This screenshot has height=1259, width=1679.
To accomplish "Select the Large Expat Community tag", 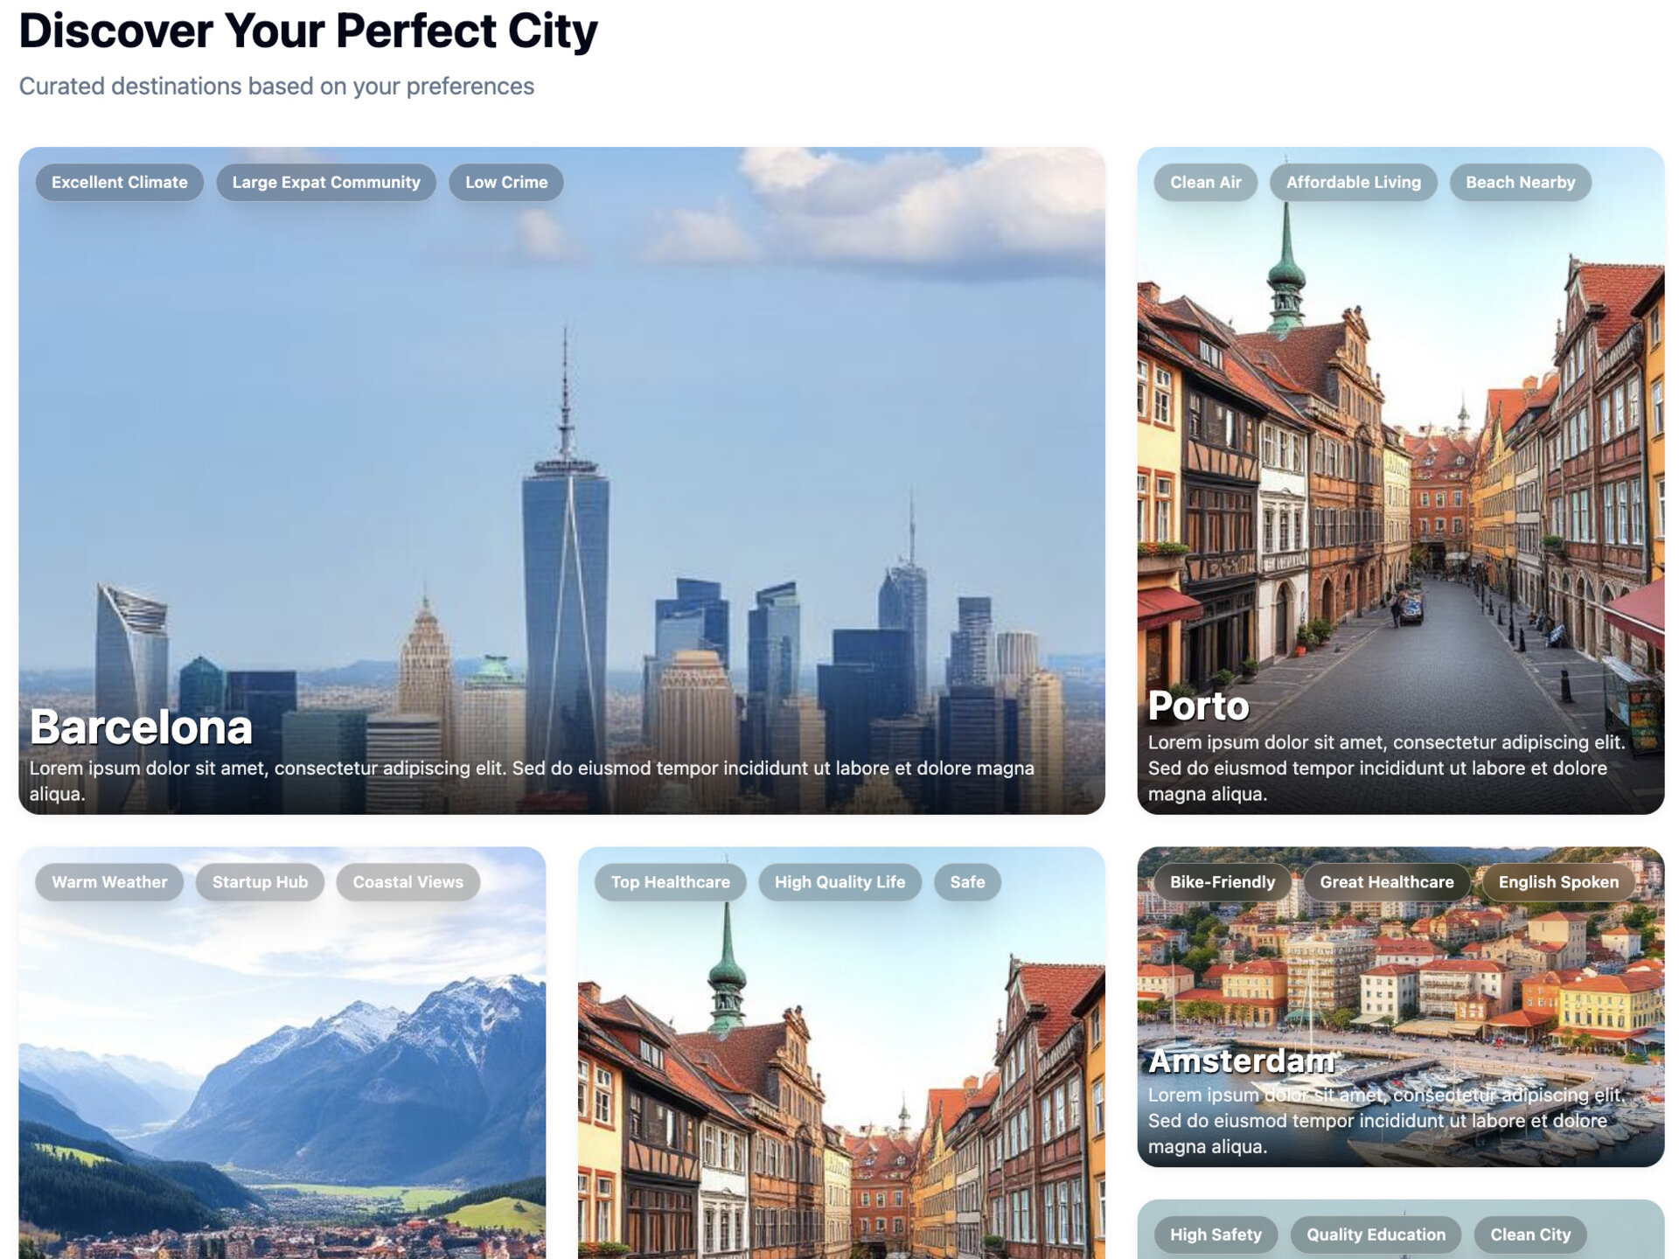I will (325, 182).
